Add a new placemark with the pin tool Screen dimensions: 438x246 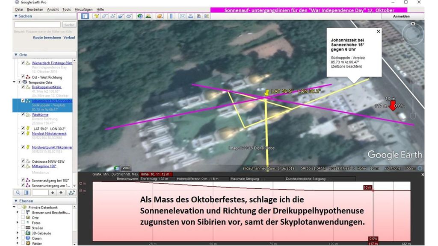[96, 16]
